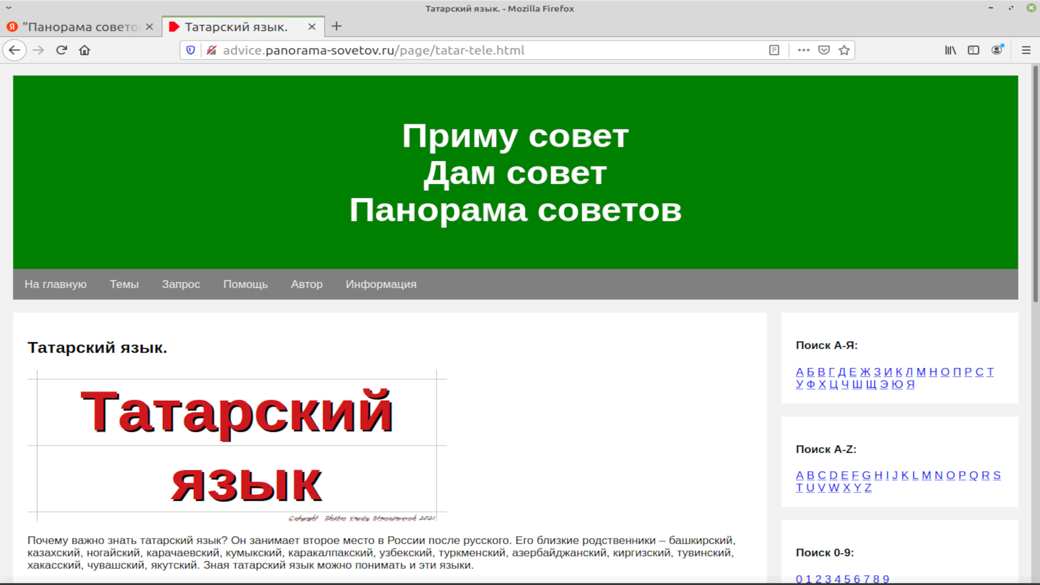
Task: Click the forward navigation arrow
Action: [x=38, y=50]
